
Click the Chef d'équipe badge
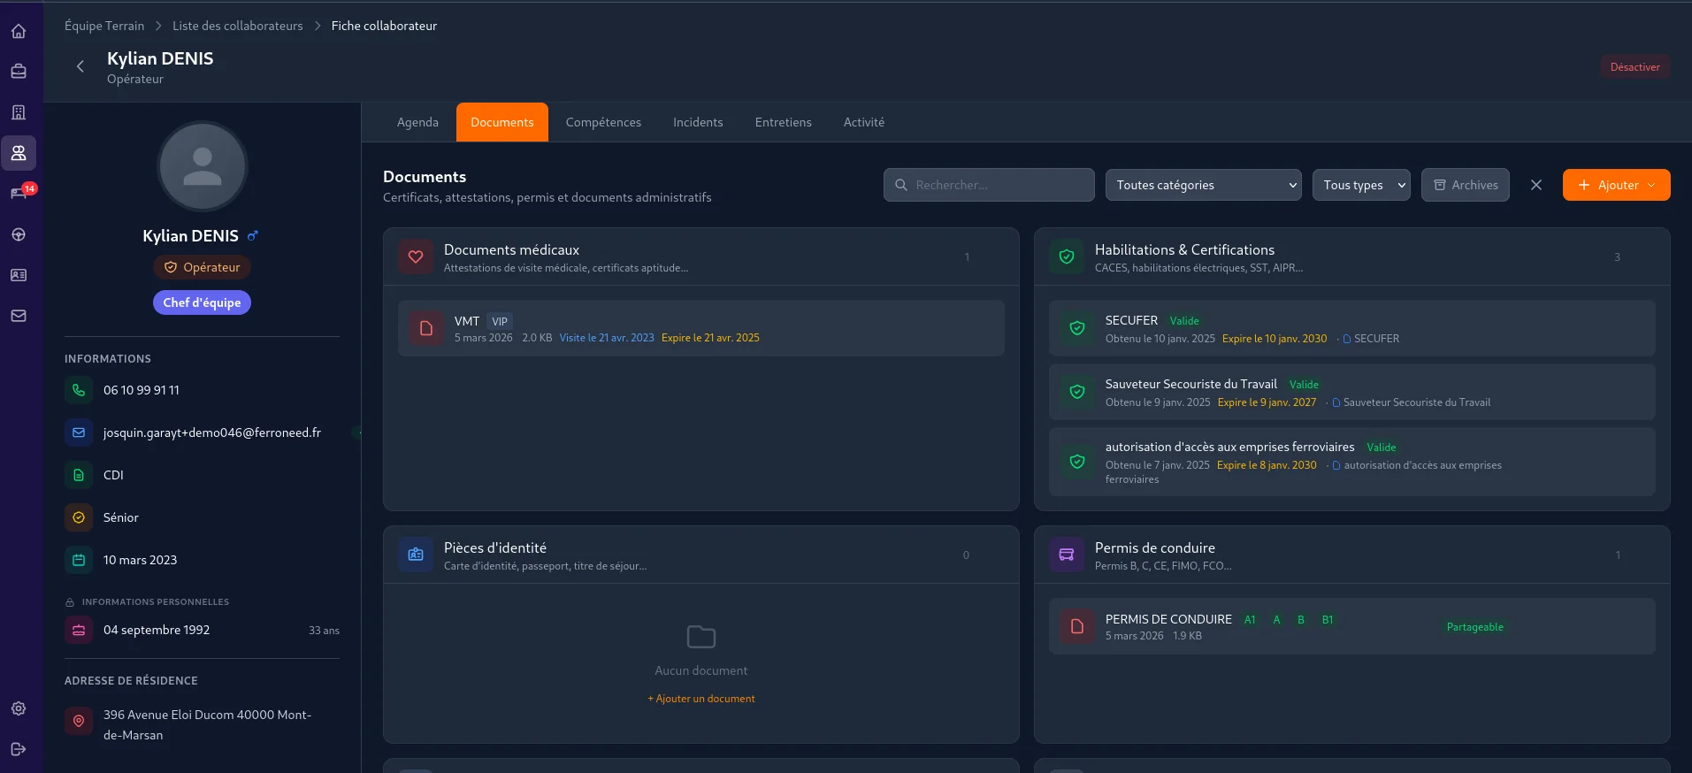pyautogui.click(x=202, y=302)
